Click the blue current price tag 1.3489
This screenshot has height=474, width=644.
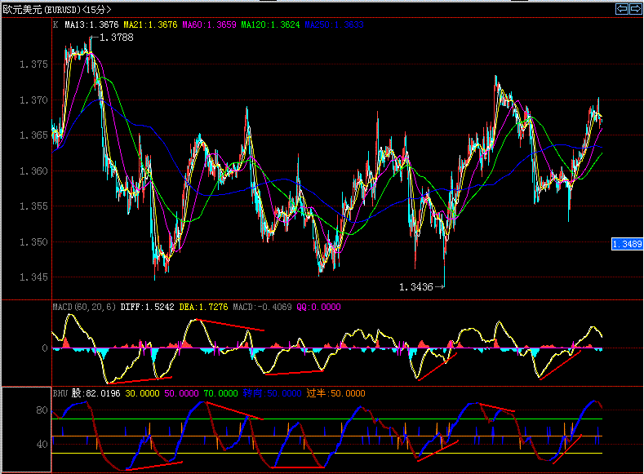tap(627, 244)
